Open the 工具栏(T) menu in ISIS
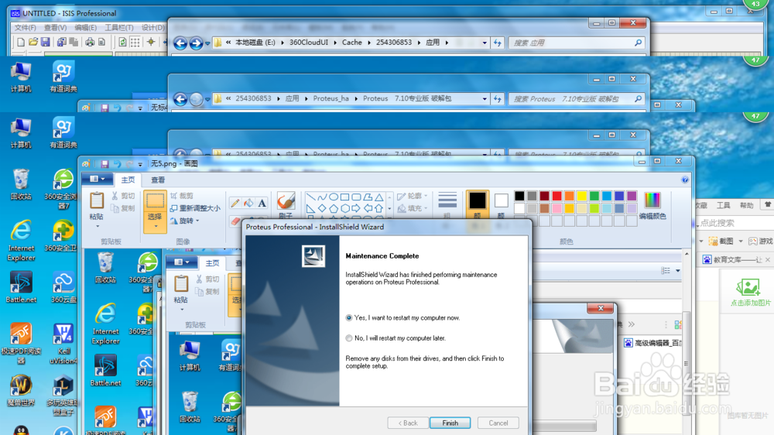 pos(119,28)
